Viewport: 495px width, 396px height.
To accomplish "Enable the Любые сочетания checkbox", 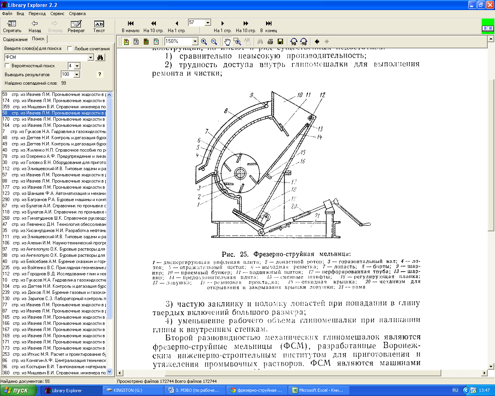I will pyautogui.click(x=70, y=48).
